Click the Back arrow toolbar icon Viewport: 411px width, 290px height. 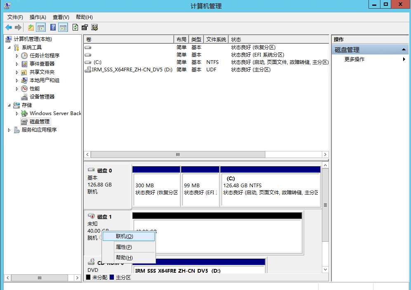click(9, 27)
